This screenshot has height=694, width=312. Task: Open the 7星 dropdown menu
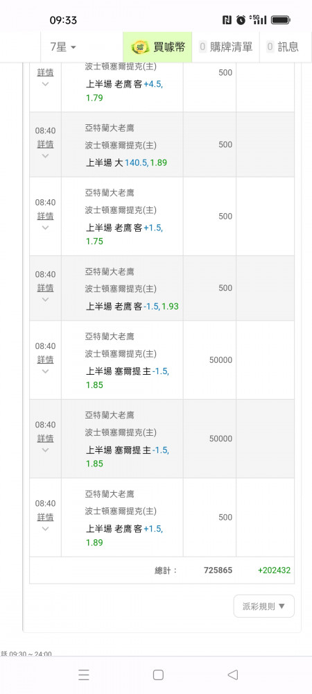tap(63, 46)
